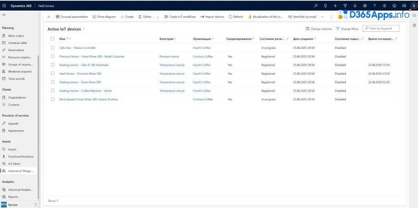Open Schedule table in sidebar
Image resolution: width=418 pixels, height=208 pixels.
(18, 43)
